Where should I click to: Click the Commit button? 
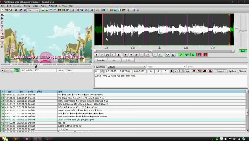tap(221, 71)
